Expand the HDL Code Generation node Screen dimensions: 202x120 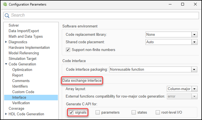(6, 114)
